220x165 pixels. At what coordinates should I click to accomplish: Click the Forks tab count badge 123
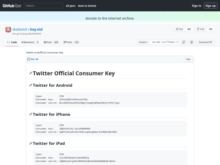pos(77,42)
